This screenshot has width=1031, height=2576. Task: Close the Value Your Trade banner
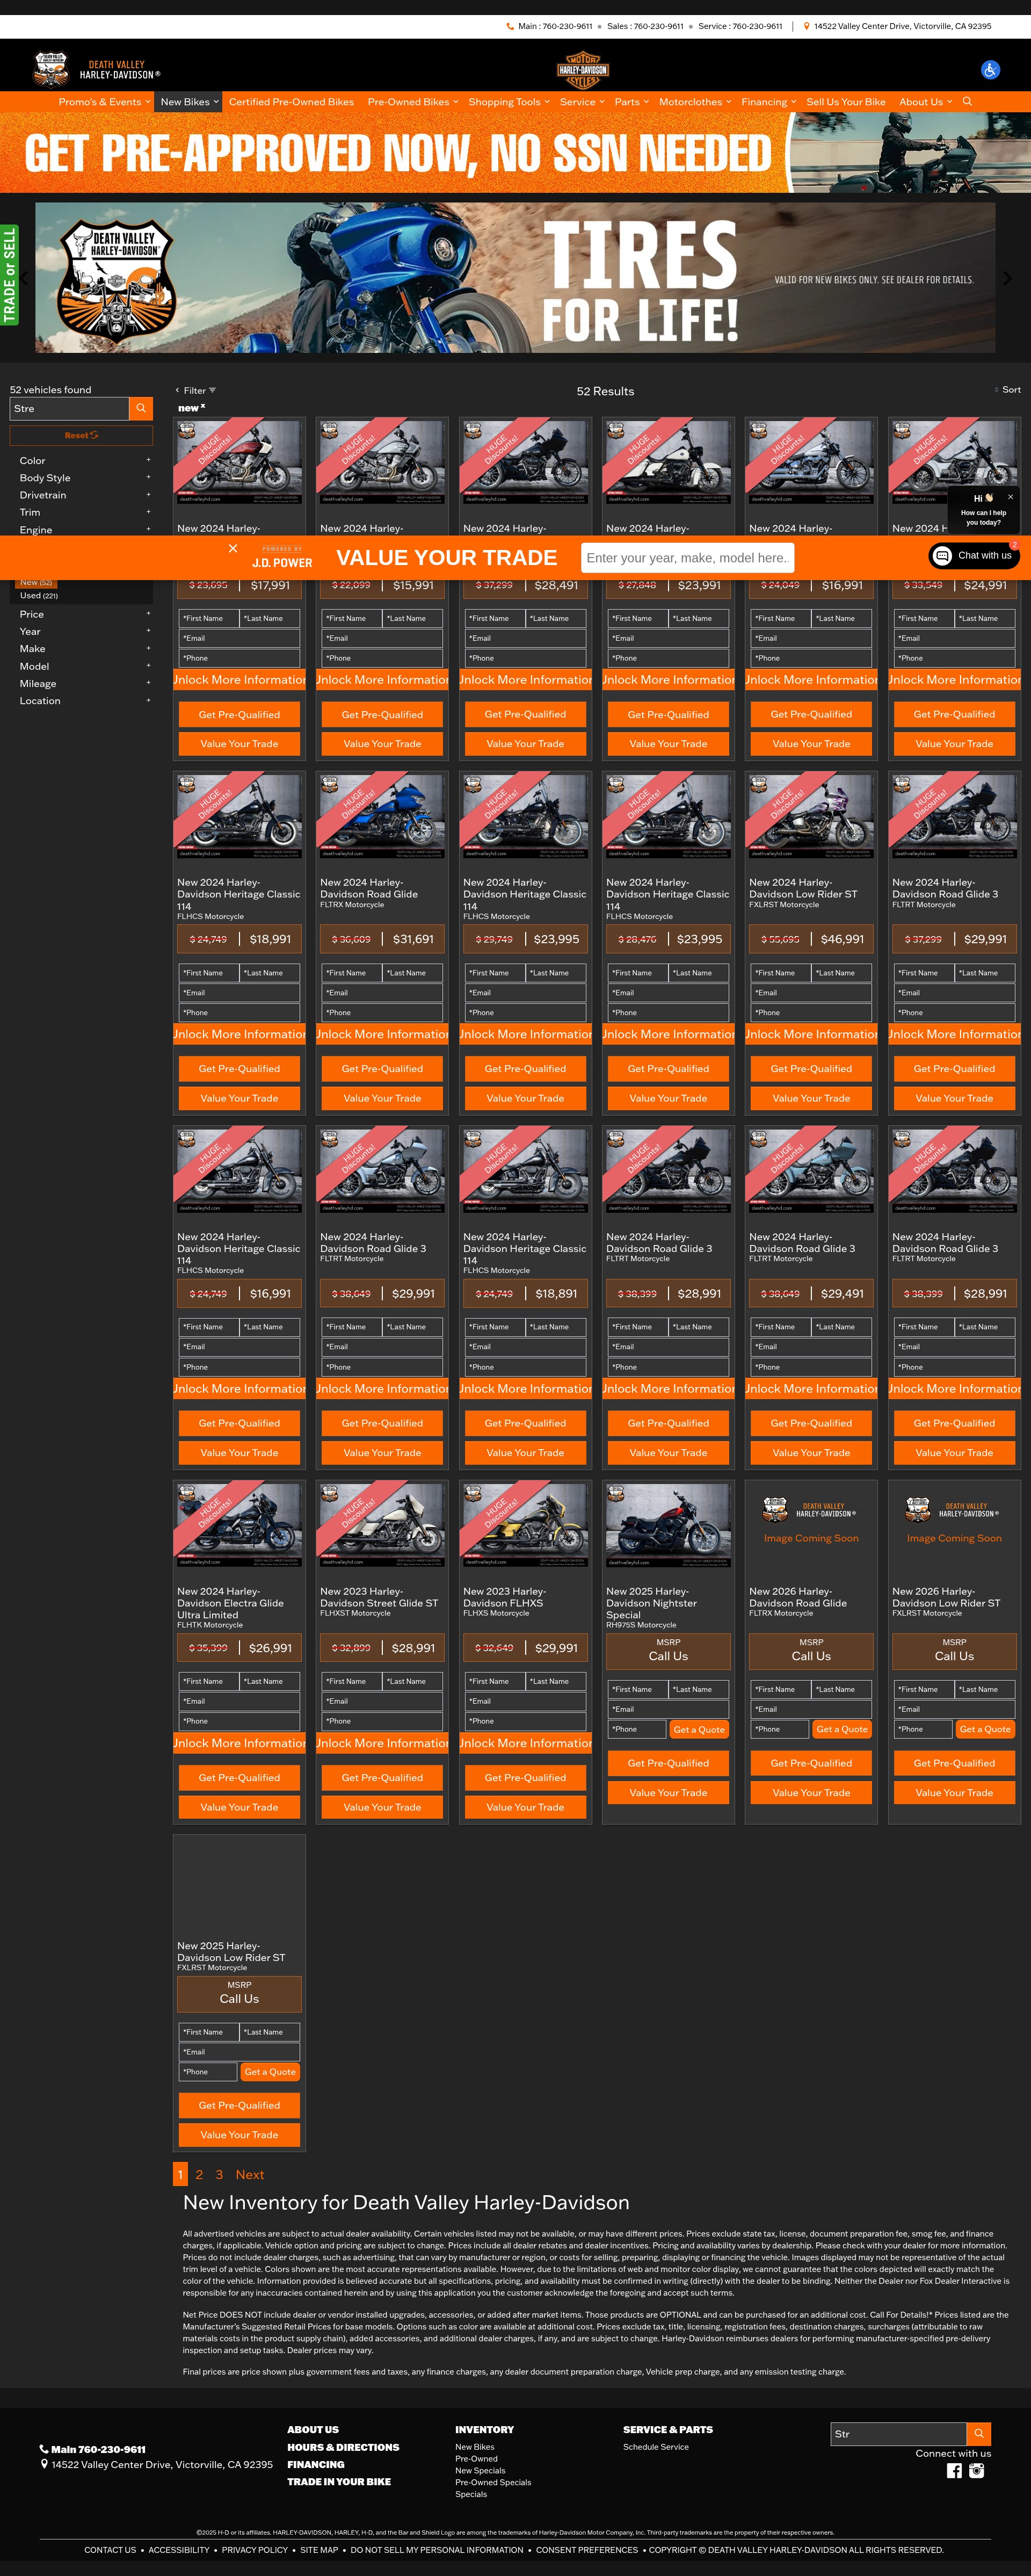pyautogui.click(x=233, y=548)
